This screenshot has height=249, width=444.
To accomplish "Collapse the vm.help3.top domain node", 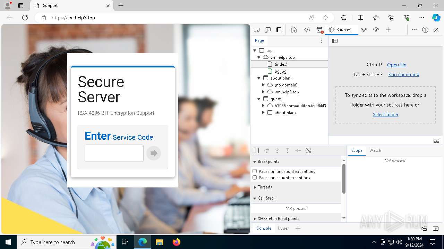I will pos(259,57).
